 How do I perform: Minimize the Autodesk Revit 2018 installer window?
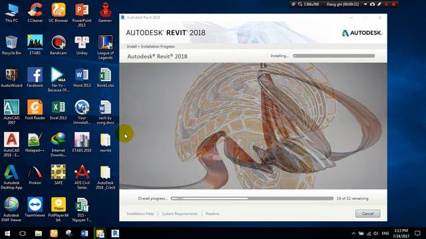tap(351, 18)
